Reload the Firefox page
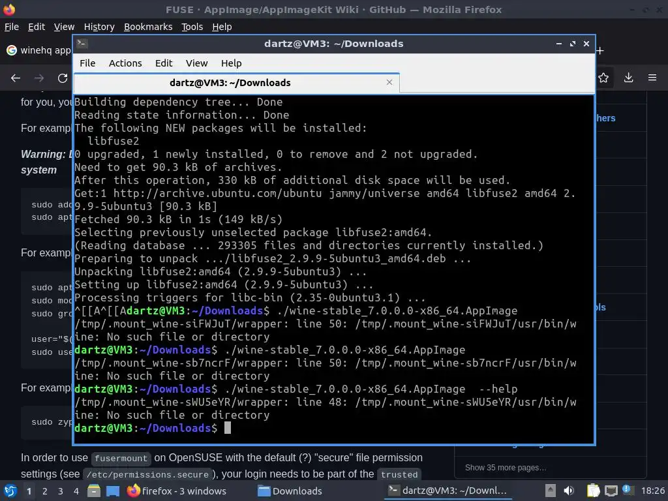 (63, 78)
